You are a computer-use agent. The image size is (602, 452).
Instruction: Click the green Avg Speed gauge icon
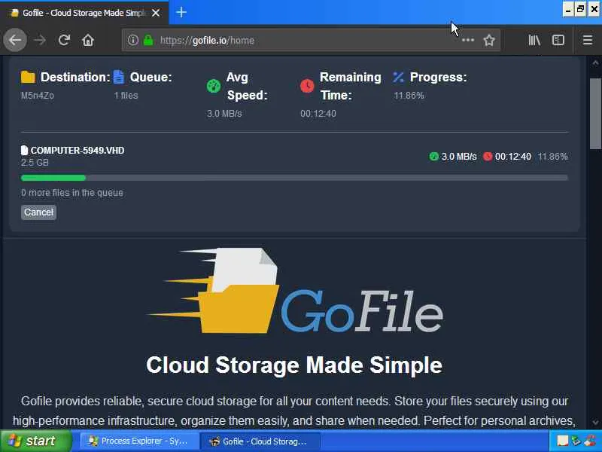click(x=214, y=86)
